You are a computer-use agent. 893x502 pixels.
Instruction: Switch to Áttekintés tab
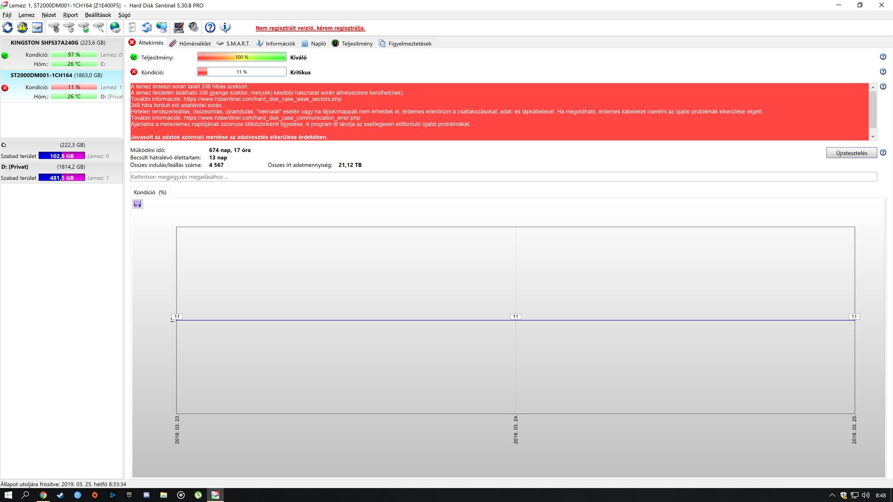tap(146, 43)
